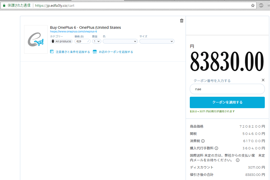Click the pencil edit icon in price field
This screenshot has width=270, height=180.
pos(88,41)
